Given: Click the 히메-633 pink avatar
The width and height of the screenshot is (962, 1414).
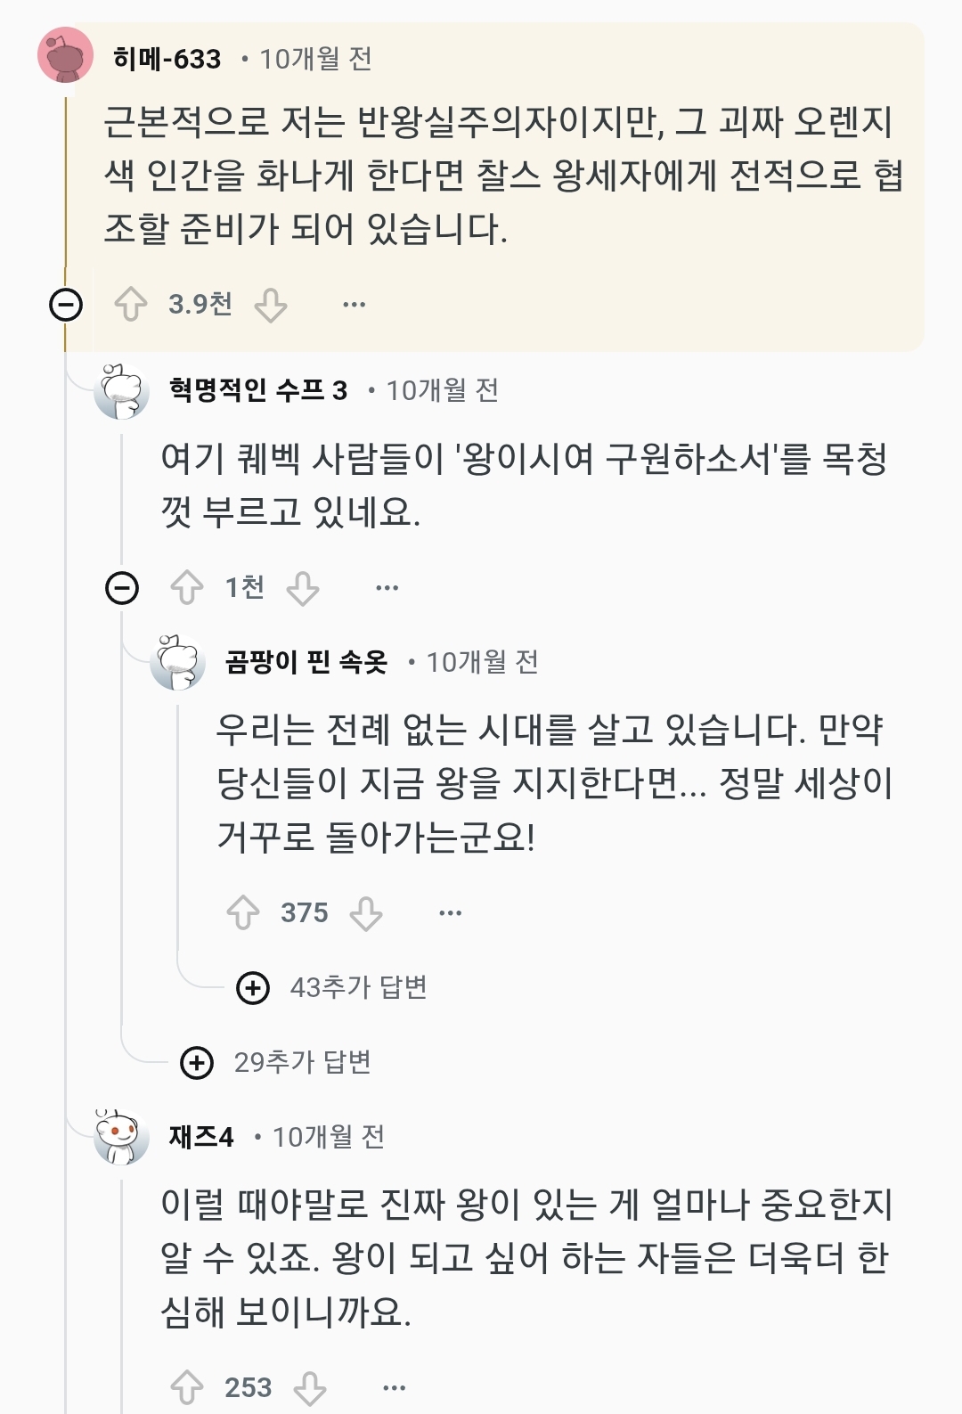Looking at the screenshot, I should [66, 55].
